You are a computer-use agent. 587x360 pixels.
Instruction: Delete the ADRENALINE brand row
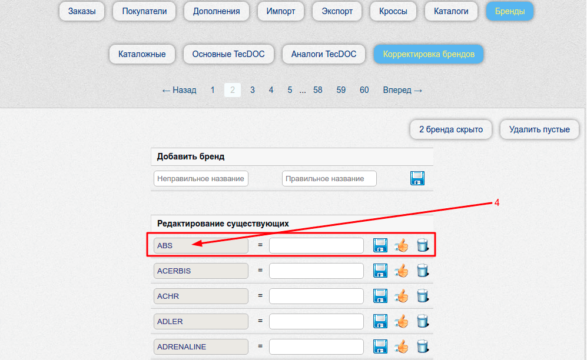[x=423, y=346]
